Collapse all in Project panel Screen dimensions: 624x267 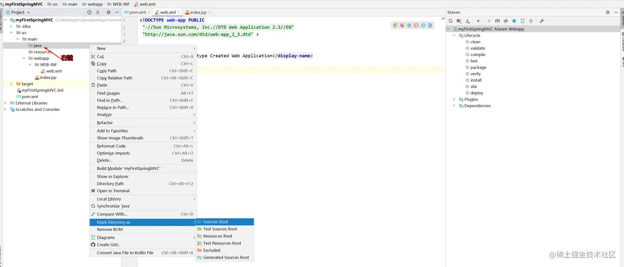click(x=98, y=12)
